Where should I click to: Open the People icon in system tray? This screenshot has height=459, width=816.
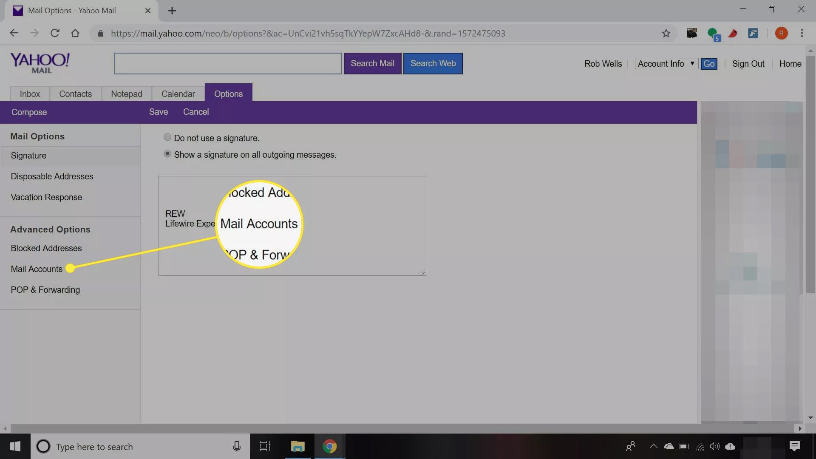tap(631, 446)
